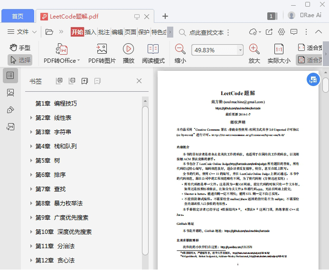Zoom out with the minus magnifier

180,54
